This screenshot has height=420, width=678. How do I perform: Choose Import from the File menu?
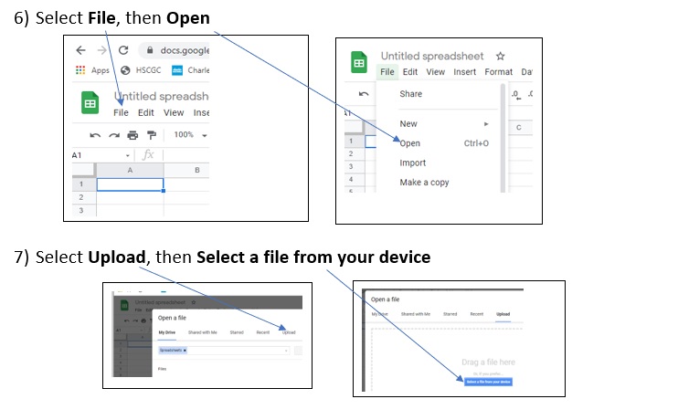click(412, 163)
